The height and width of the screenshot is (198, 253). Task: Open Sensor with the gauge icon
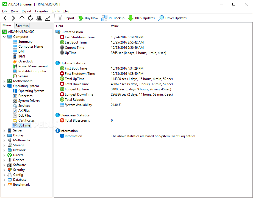(20, 76)
